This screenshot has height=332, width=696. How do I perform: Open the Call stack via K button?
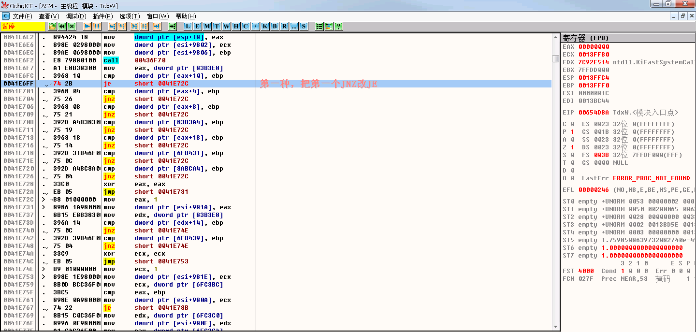point(265,26)
